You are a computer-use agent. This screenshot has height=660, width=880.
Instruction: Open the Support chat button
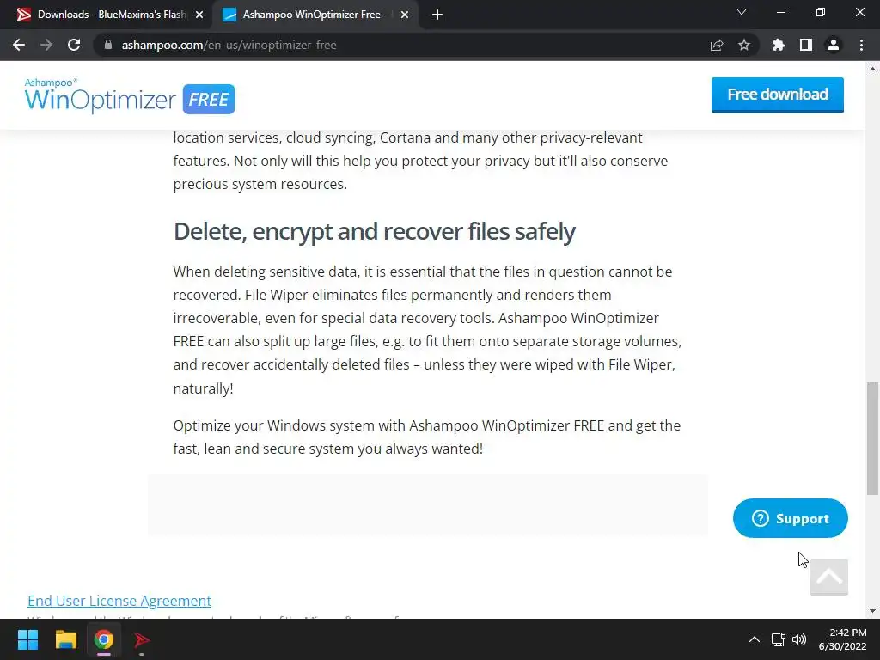pos(791,518)
